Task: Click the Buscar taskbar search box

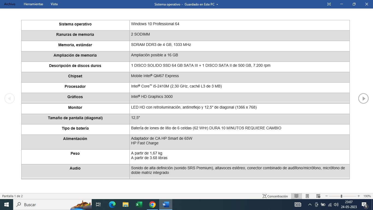Action: coord(52,205)
